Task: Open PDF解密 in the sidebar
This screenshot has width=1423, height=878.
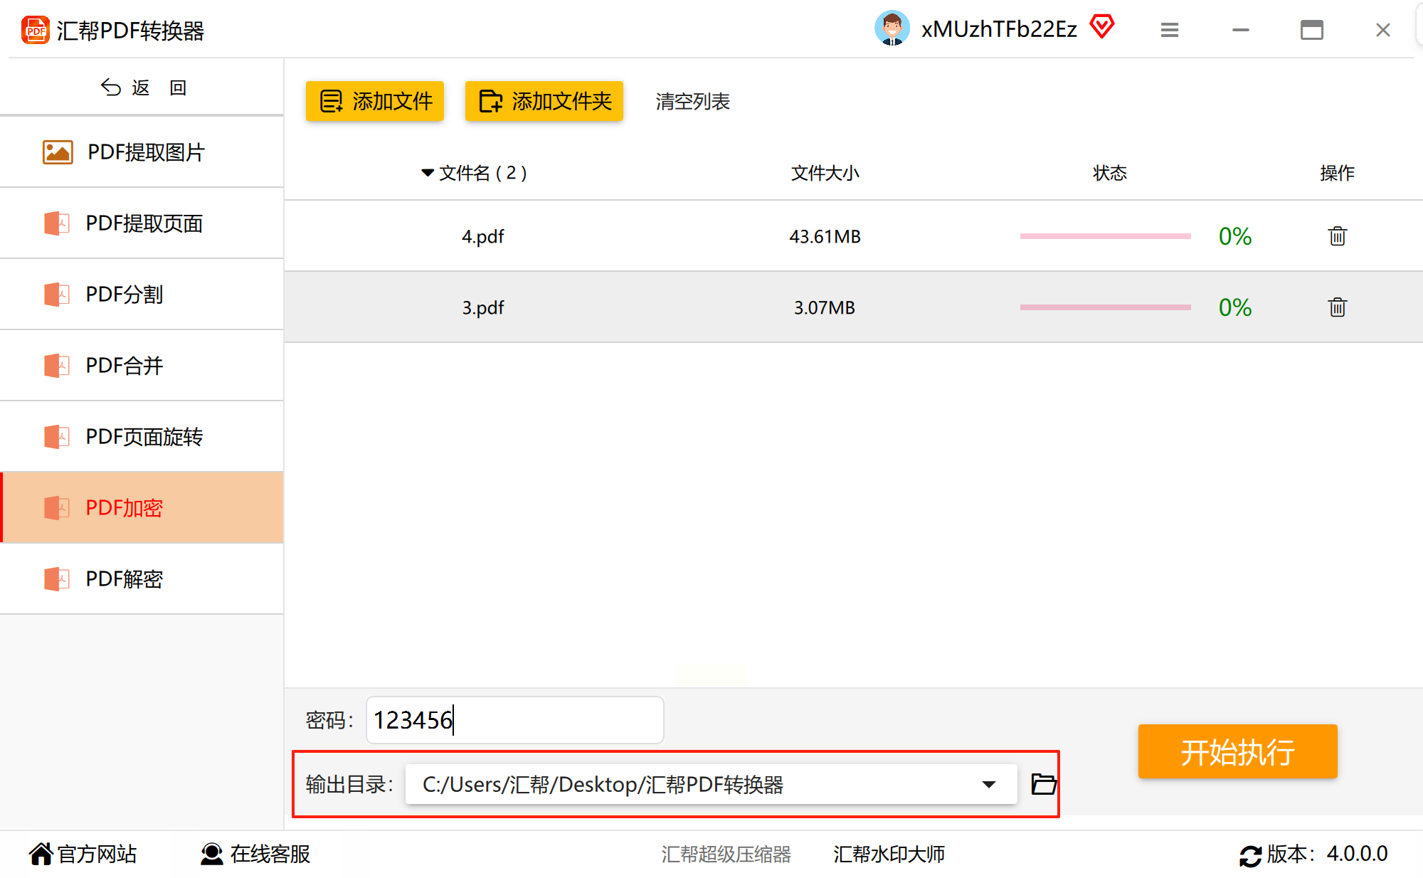Action: [x=142, y=579]
